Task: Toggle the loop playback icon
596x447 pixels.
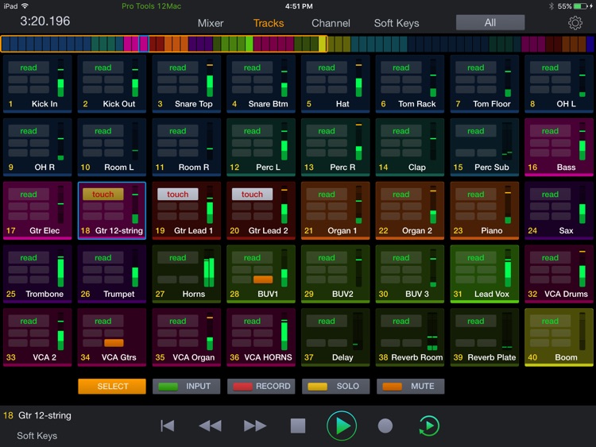Action: pyautogui.click(x=428, y=426)
